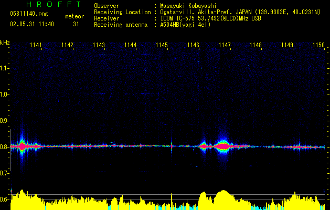
Task: Click the 1149 time axis marker
Action: [x=288, y=45]
